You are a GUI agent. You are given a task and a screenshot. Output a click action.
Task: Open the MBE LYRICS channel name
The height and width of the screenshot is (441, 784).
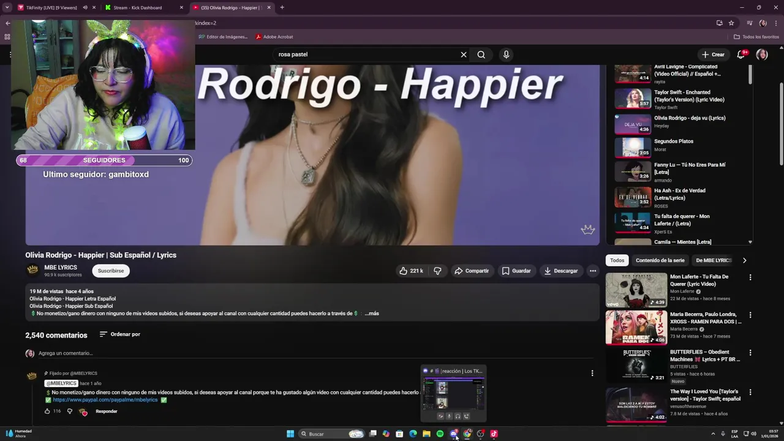tap(61, 267)
